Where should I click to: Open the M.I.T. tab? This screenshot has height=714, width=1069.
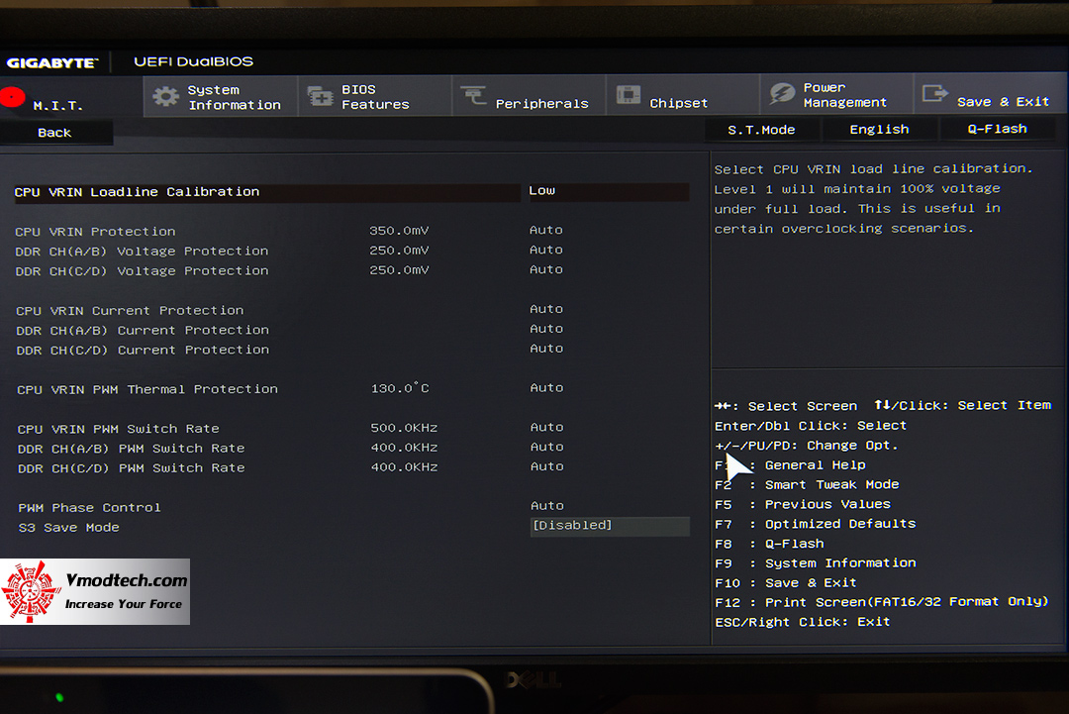click(71, 97)
